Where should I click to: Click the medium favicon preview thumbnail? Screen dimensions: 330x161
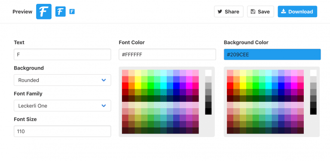coord(61,12)
